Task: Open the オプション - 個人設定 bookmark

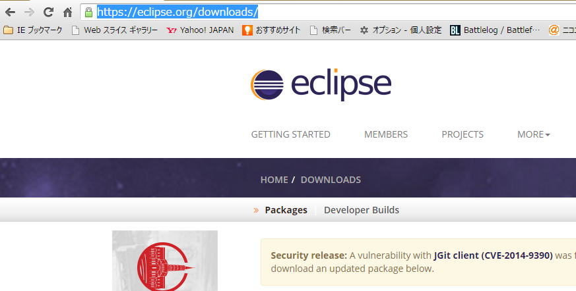Action: 400,30
